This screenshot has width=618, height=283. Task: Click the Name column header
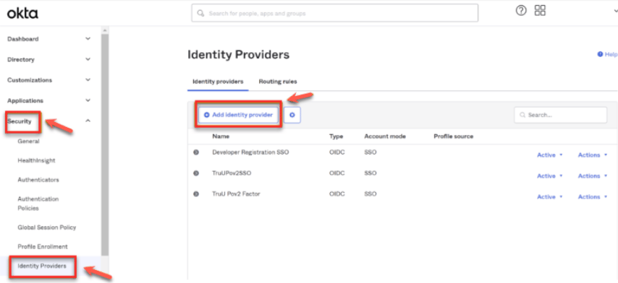(x=221, y=136)
